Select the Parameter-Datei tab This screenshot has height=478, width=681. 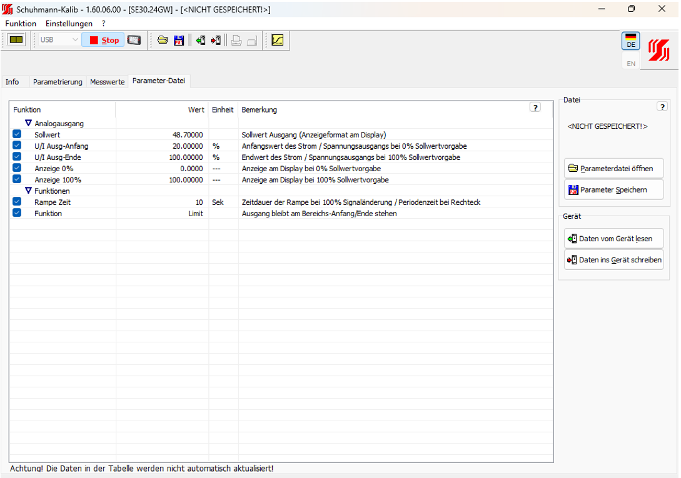[x=158, y=81]
